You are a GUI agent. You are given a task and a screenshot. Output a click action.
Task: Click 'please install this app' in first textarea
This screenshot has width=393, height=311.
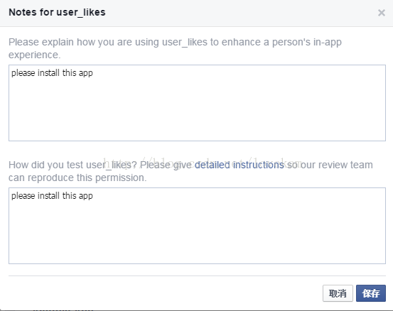point(52,73)
